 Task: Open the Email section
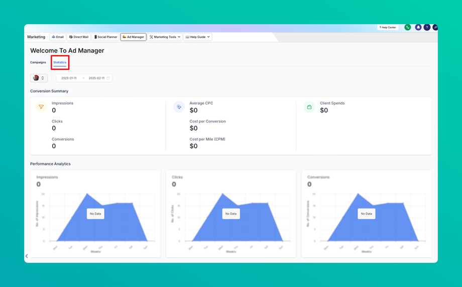coord(58,37)
